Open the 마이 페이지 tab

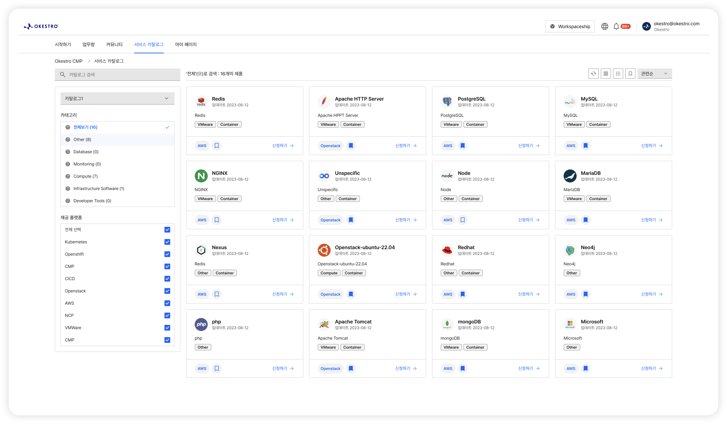click(x=186, y=44)
